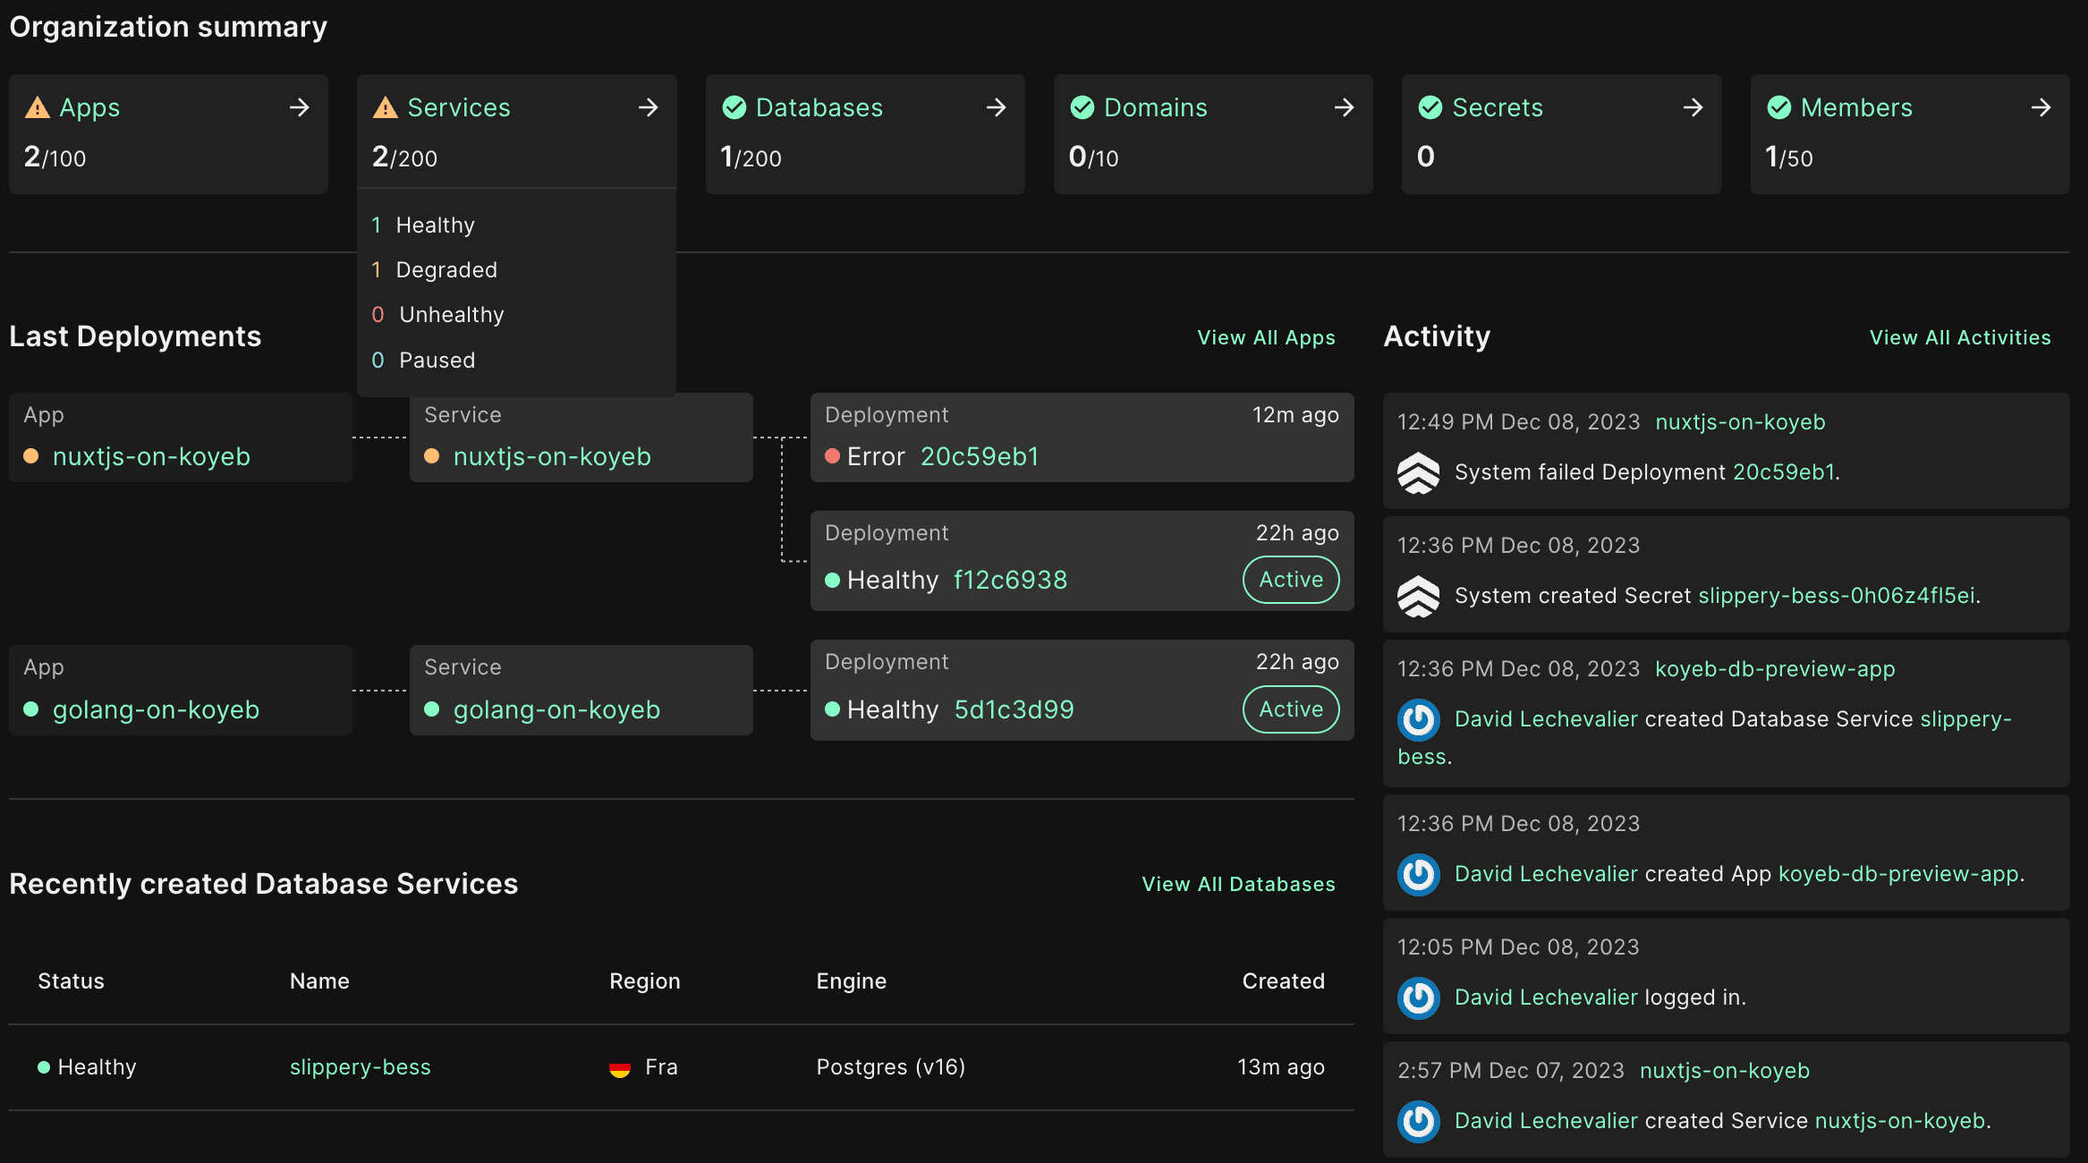
Task: Select the Unhealthy services entry
Action: pos(451,315)
